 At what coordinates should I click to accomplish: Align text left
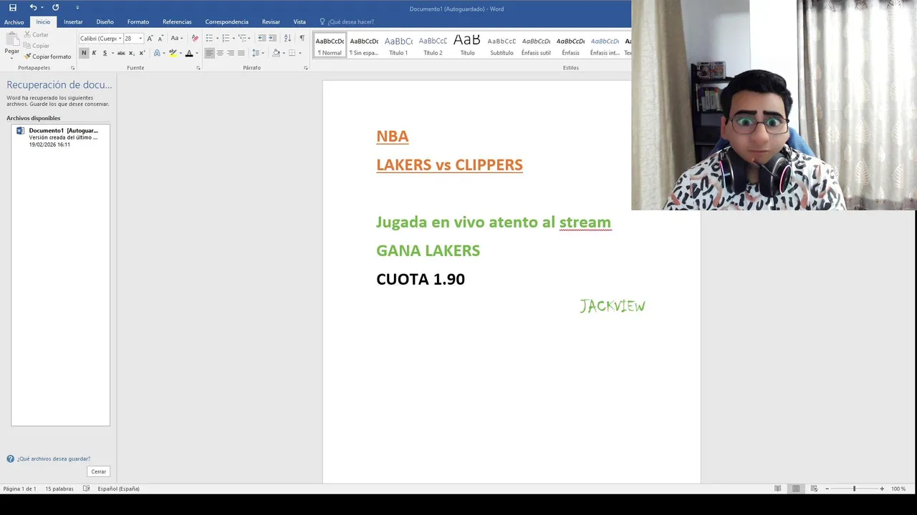[209, 53]
